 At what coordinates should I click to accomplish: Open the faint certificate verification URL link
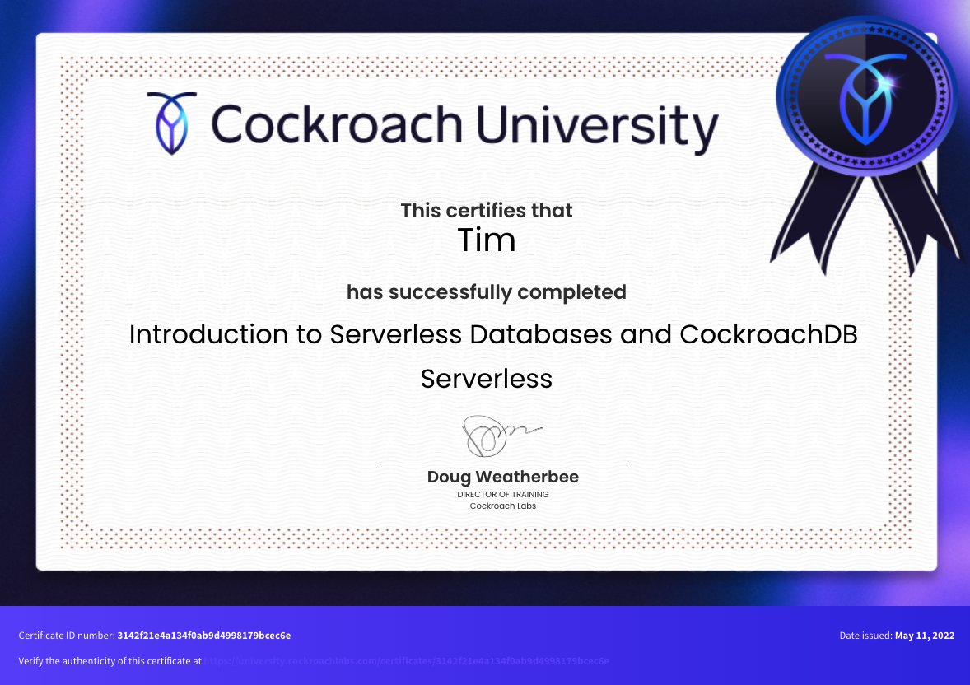[407, 661]
